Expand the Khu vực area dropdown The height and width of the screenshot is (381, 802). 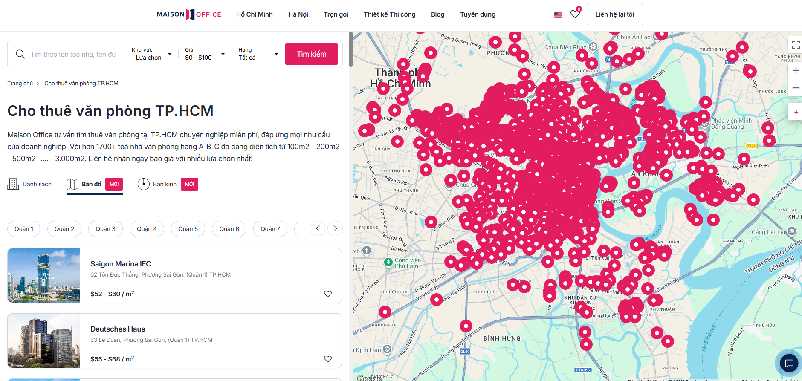pyautogui.click(x=151, y=54)
